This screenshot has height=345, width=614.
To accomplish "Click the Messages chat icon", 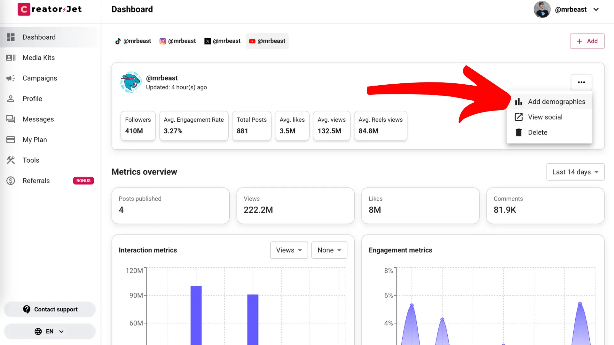I will tap(11, 119).
